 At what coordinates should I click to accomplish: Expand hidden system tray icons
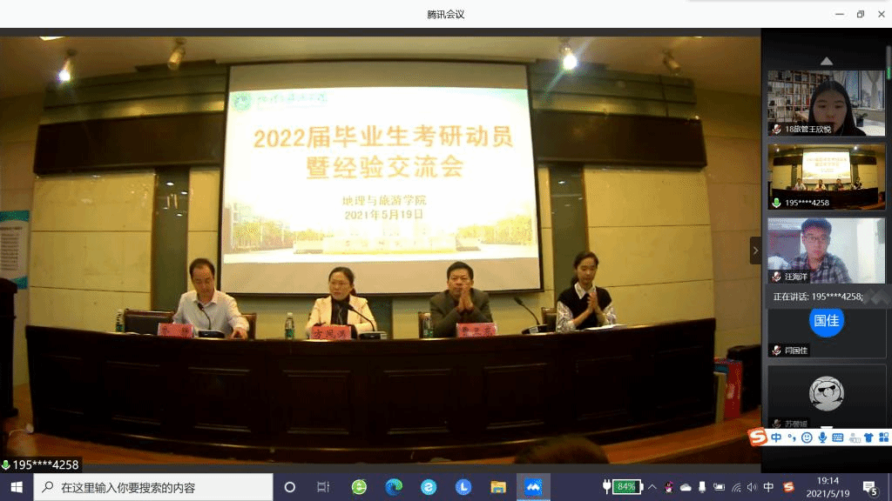coord(652,487)
